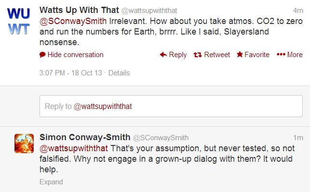Click the retweet arrows icon

(197, 55)
